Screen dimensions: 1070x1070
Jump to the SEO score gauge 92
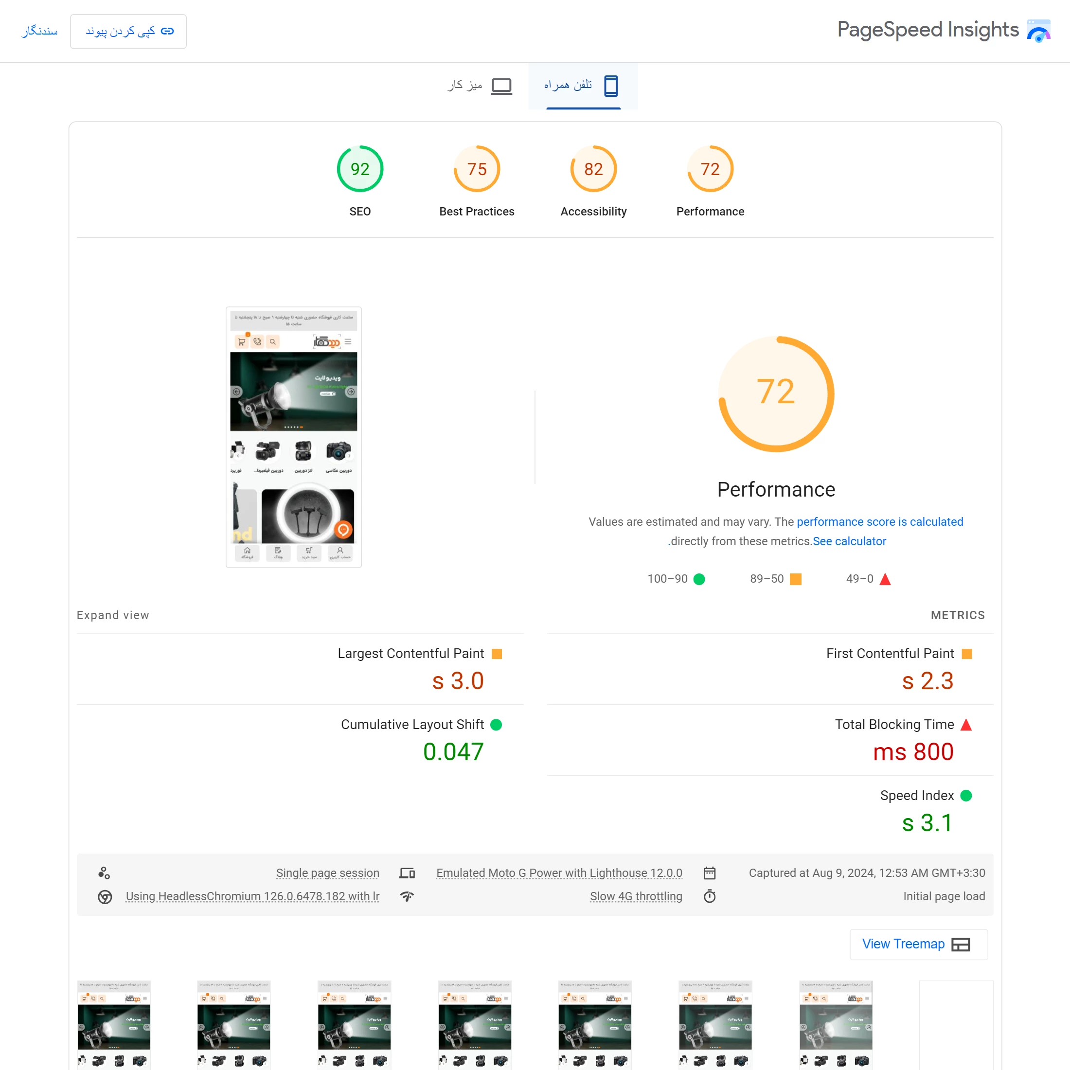(360, 169)
